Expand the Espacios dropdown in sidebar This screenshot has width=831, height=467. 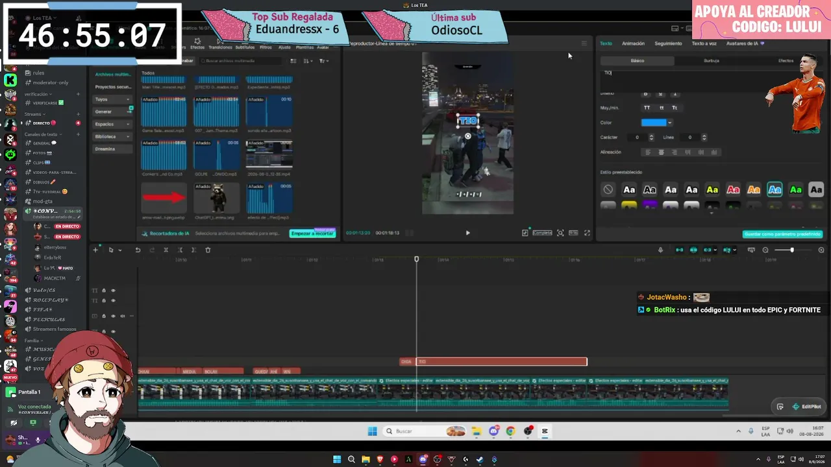[x=112, y=124]
